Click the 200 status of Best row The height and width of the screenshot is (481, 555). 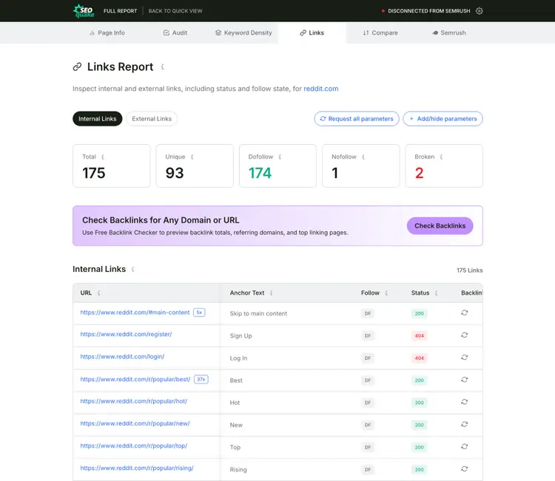(x=420, y=381)
